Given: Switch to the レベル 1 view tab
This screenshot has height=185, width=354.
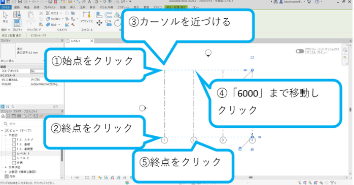Looking at the screenshot, I should tap(76, 41).
